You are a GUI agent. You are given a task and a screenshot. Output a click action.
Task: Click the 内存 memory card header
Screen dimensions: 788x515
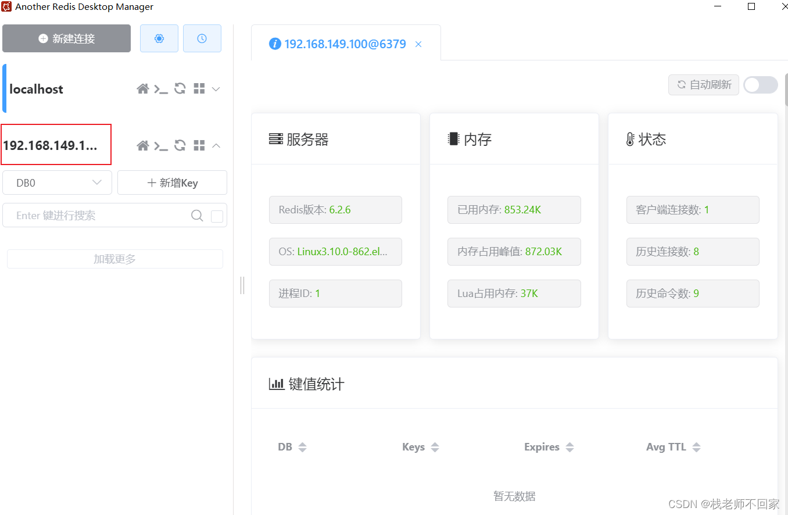(x=470, y=140)
